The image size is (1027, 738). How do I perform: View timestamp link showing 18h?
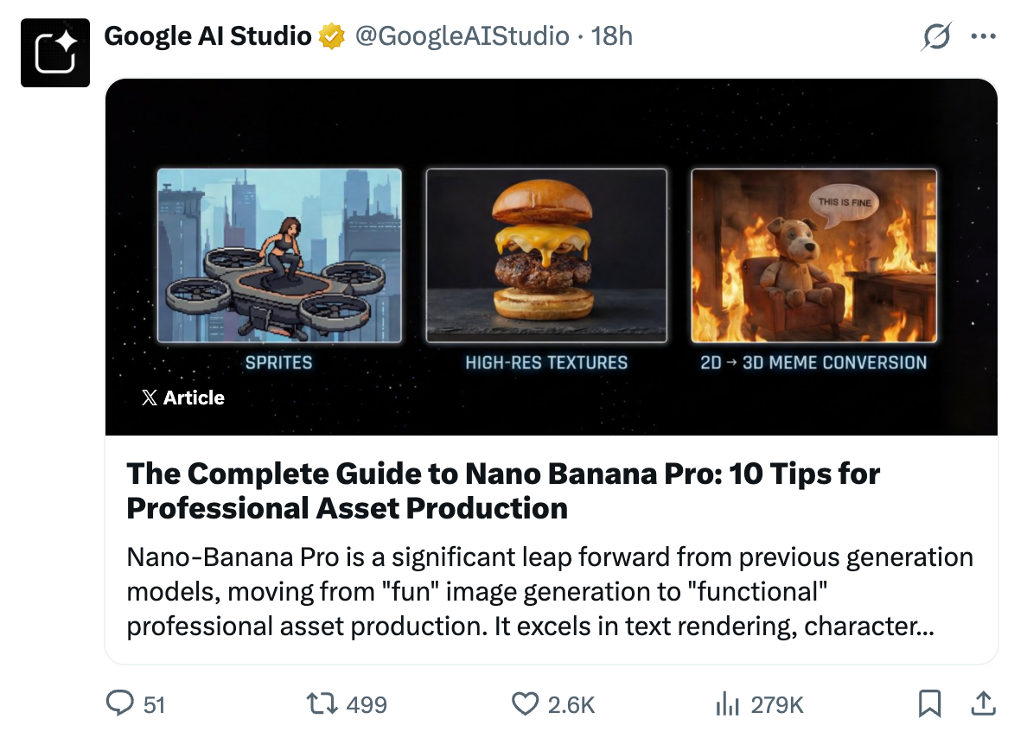[x=611, y=36]
